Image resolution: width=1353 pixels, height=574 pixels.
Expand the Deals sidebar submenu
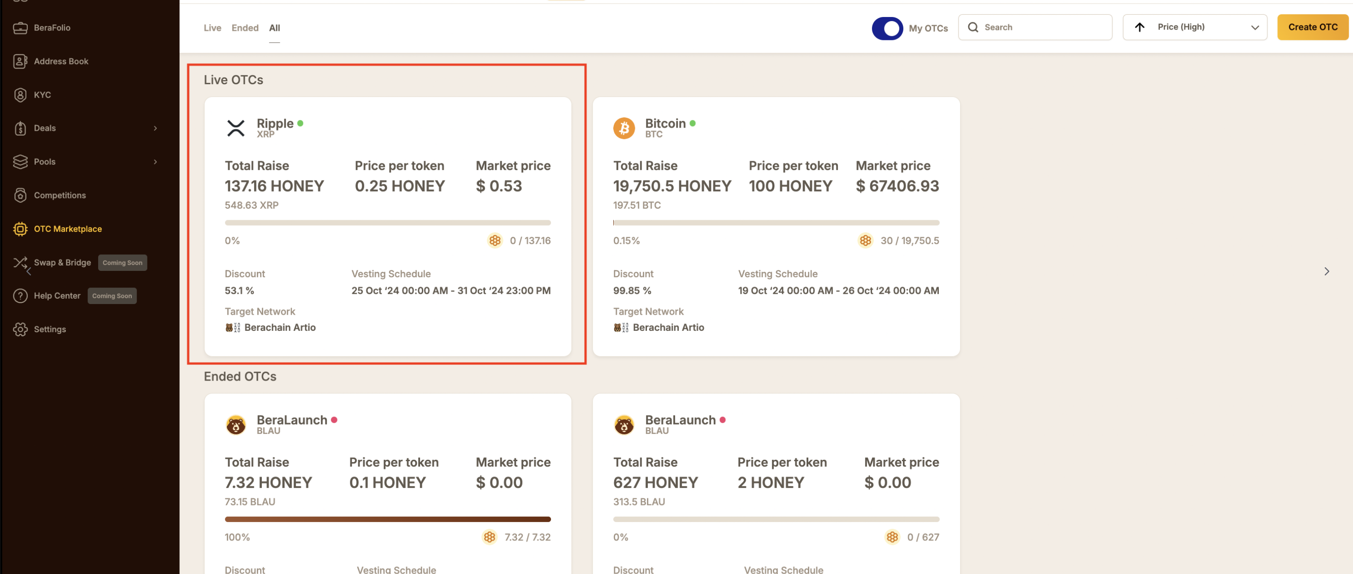click(156, 128)
